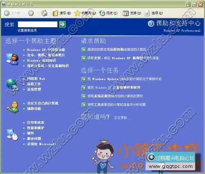The image size is (205, 174).
Task: Open the 索引 (Index) toolbar item
Action: click(62, 13)
